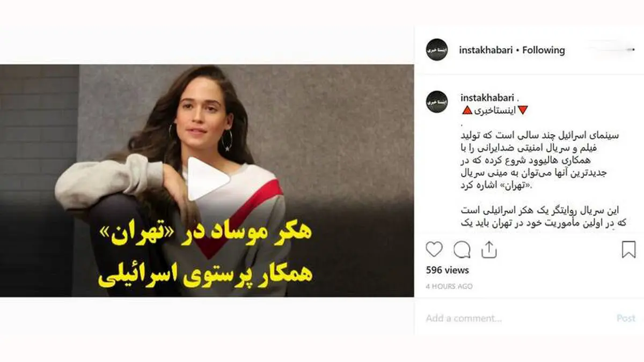Like the post with the heart icon
Image resolution: width=644 pixels, height=362 pixels.
(434, 249)
